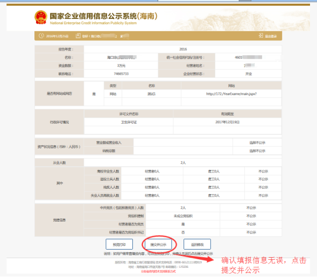Open the red 业务咨询与技术支持联系方式 link
Image resolution: width=317 pixels, height=277 pixels.
[x=158, y=271]
